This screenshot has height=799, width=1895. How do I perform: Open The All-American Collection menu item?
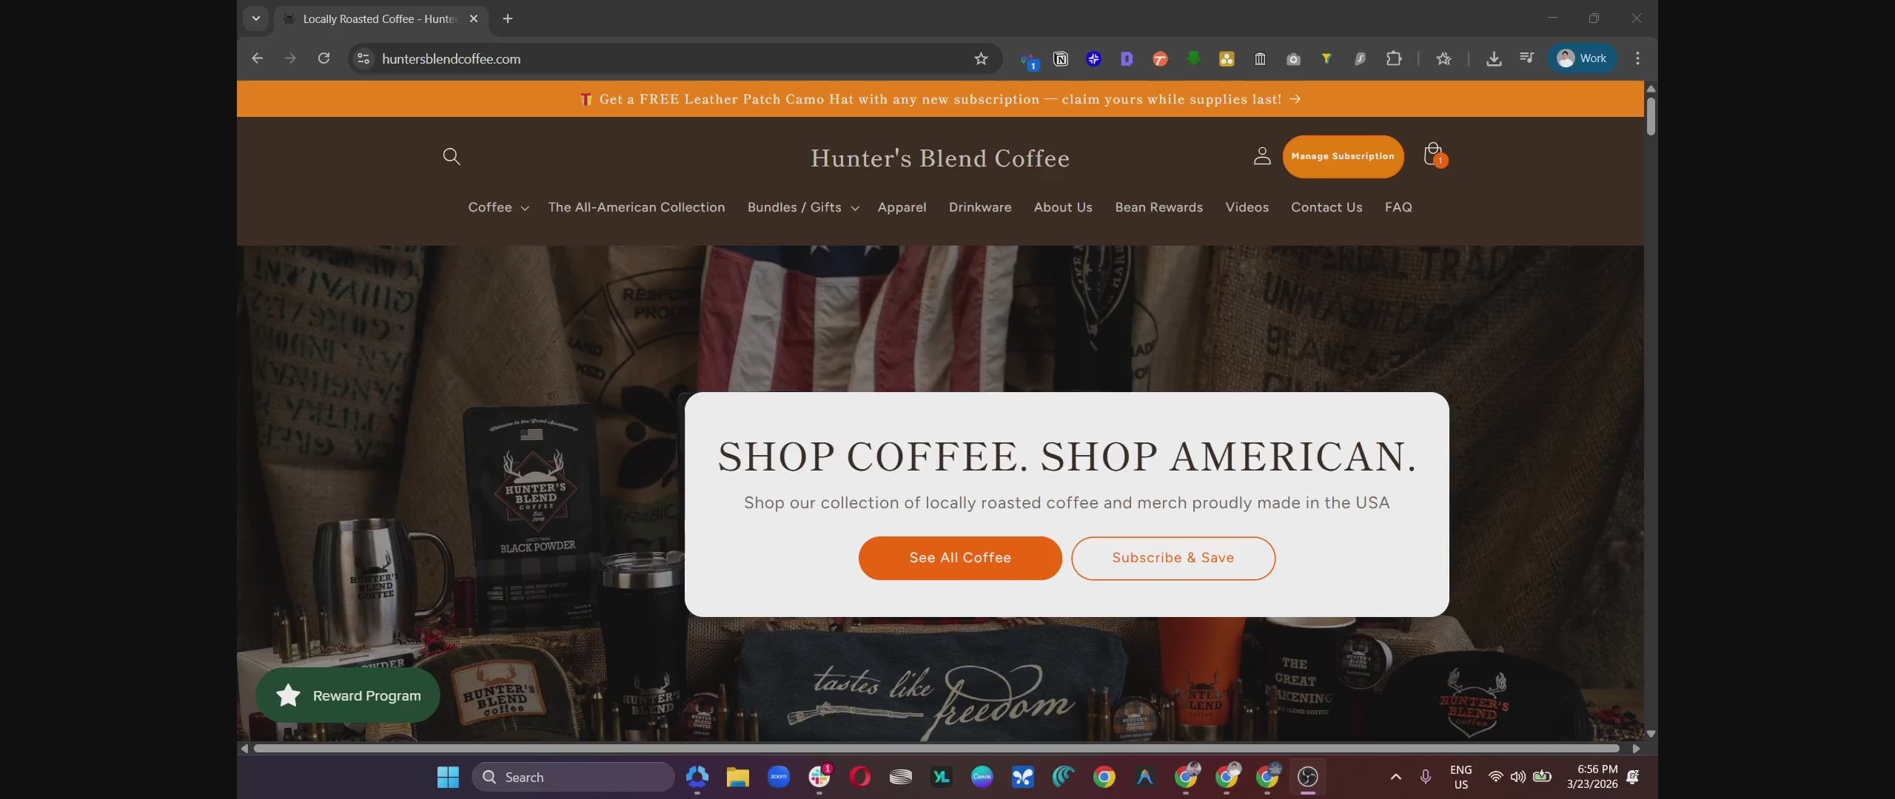point(637,207)
